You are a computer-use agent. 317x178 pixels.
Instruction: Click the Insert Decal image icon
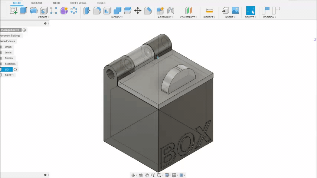click(235, 10)
